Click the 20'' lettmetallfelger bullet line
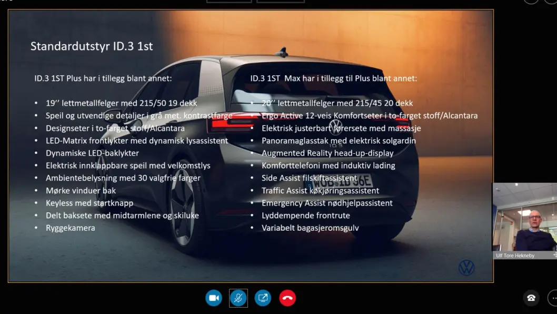This screenshot has width=557, height=314. [337, 103]
